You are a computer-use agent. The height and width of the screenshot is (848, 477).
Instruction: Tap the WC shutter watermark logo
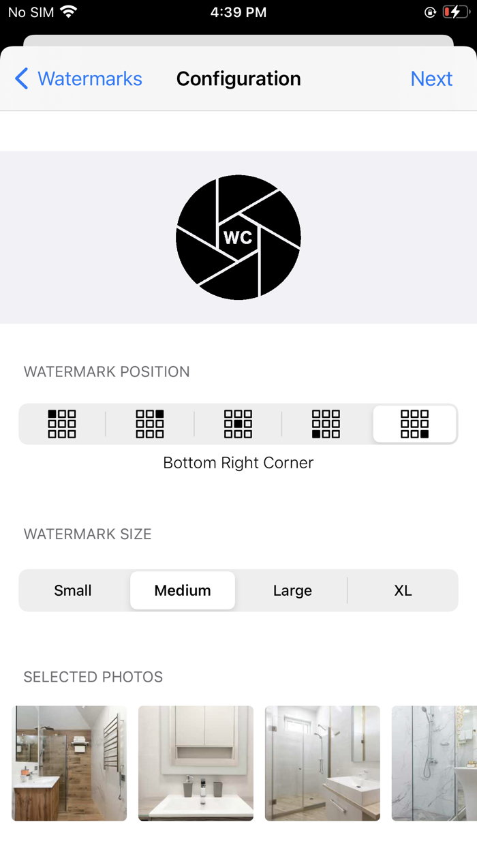(238, 237)
